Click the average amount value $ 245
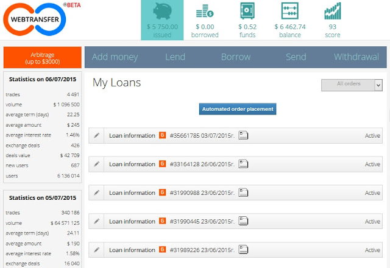Screen dimensions: 390x268 click(73, 125)
